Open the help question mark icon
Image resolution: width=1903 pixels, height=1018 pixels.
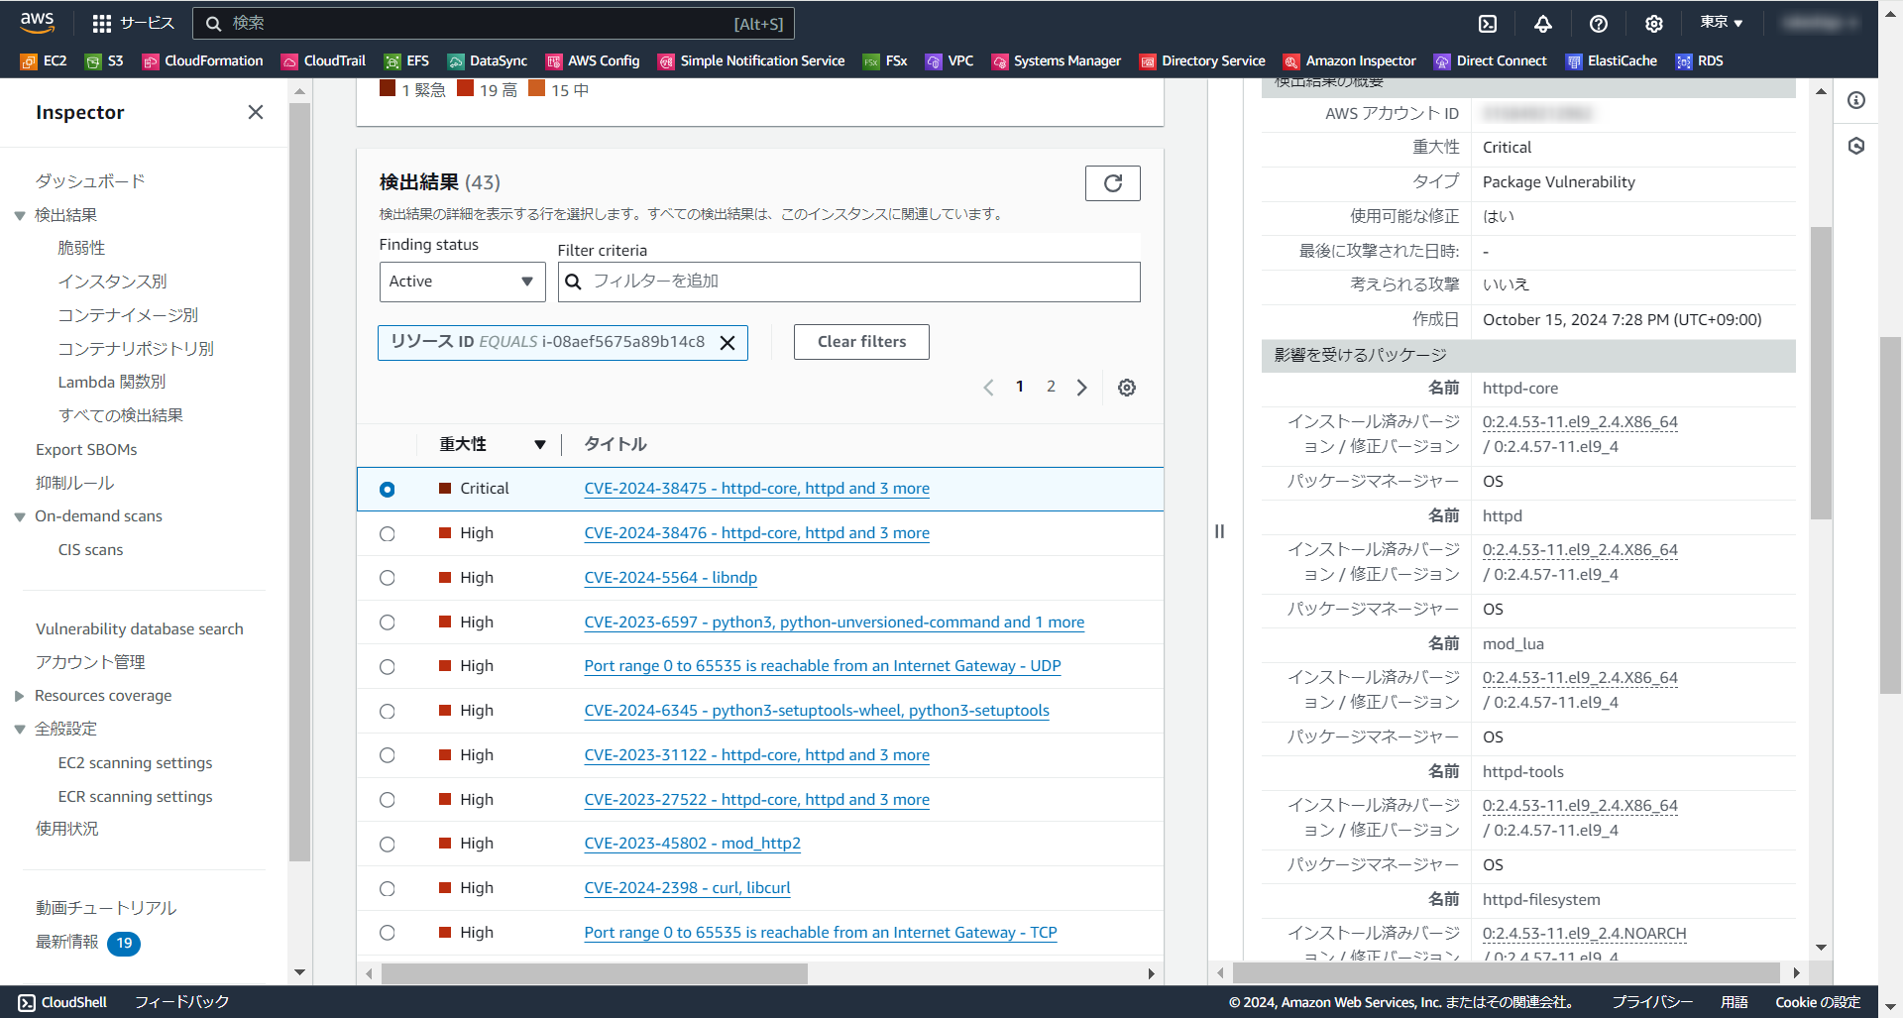coord(1599,23)
